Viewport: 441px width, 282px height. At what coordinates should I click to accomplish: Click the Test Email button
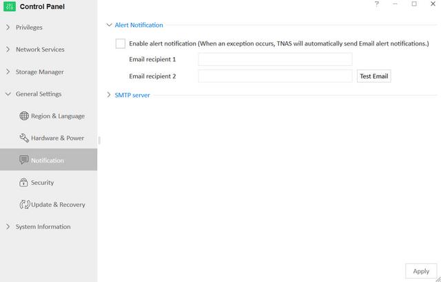373,76
